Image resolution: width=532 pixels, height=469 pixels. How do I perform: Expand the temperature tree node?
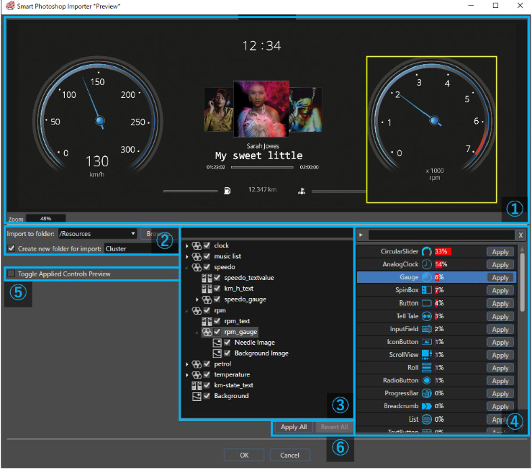click(x=187, y=374)
